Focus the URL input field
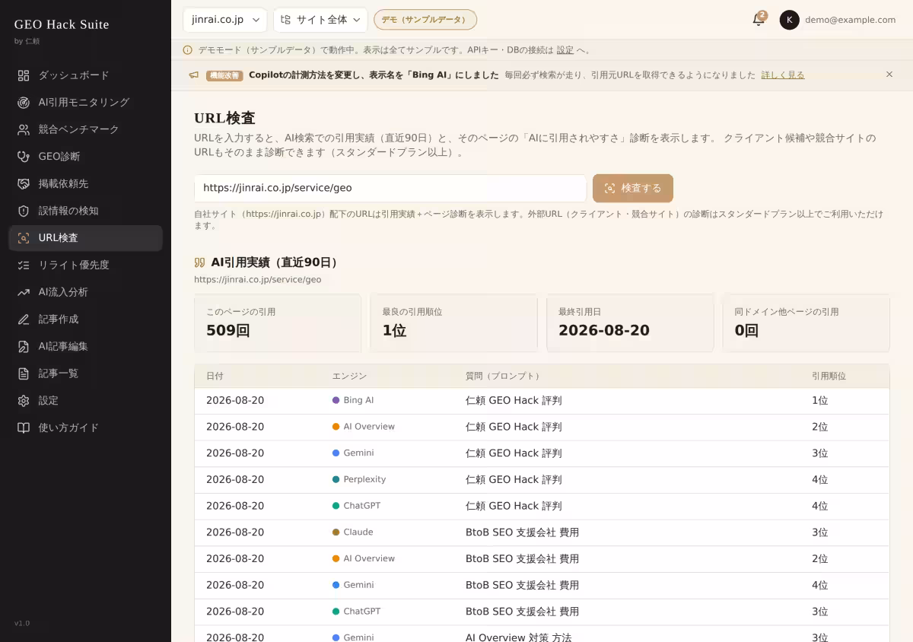This screenshot has height=642, width=913. click(390, 188)
